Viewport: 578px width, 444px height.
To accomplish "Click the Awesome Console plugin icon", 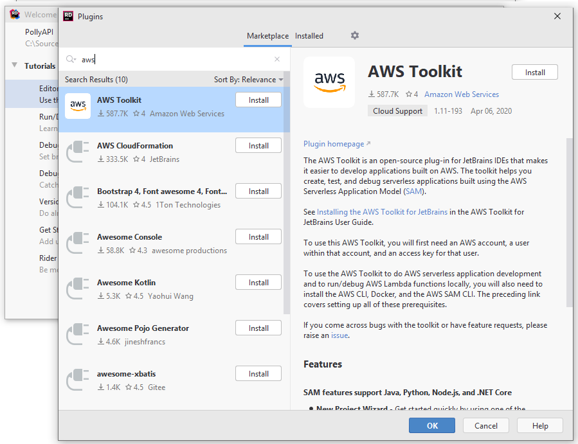I will 78,243.
